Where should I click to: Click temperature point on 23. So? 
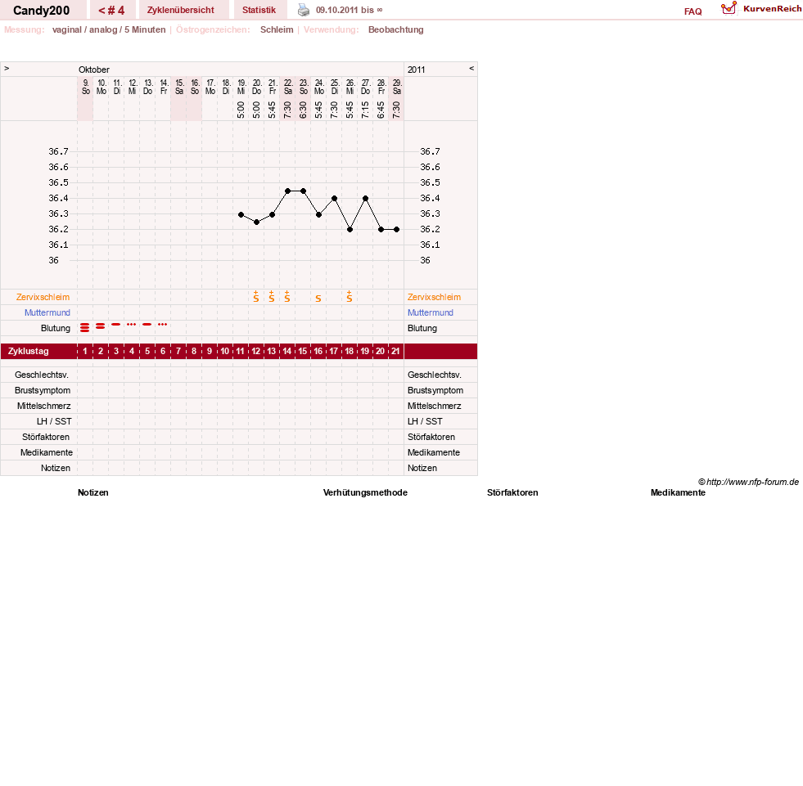pyautogui.click(x=303, y=191)
